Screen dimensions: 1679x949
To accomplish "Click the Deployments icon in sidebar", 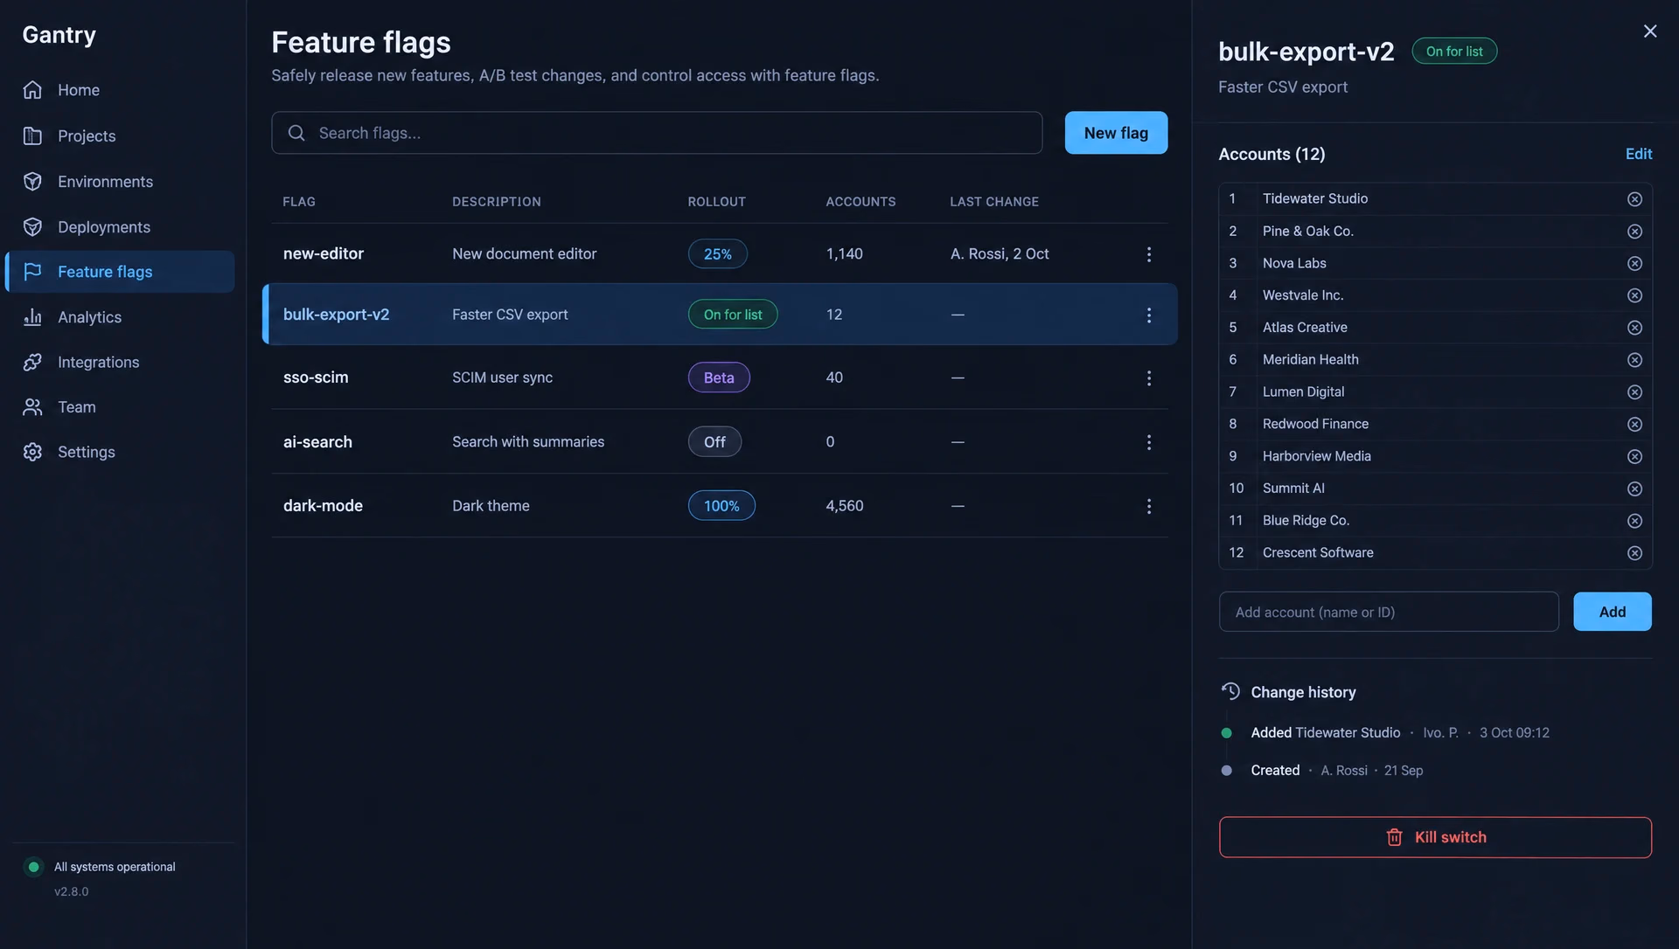I will tap(32, 226).
